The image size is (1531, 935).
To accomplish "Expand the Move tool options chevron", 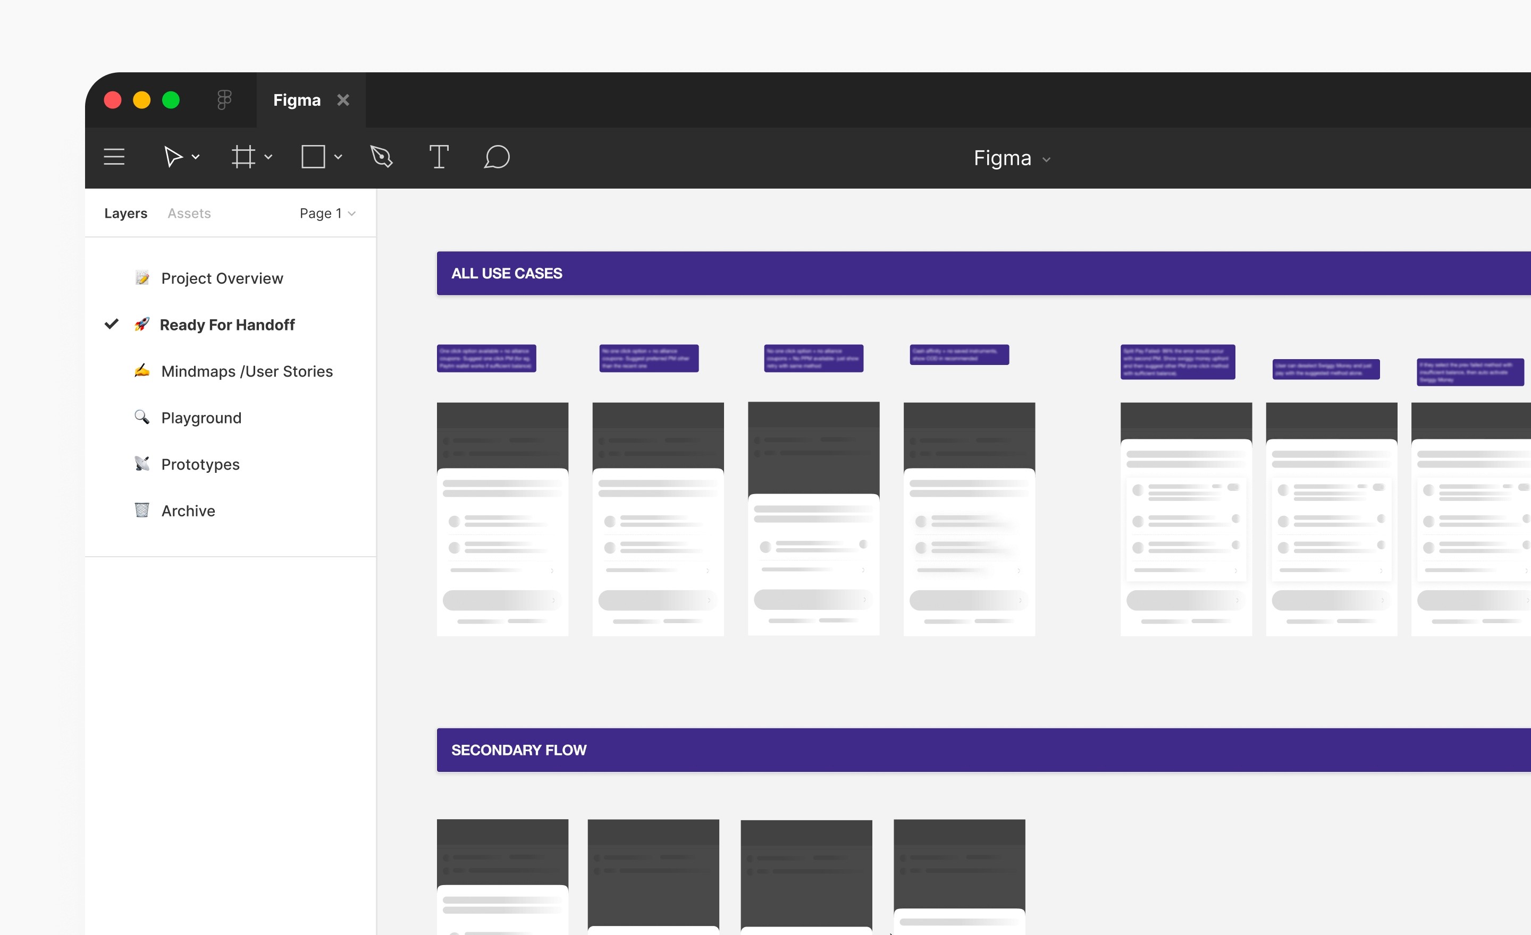I will point(196,157).
